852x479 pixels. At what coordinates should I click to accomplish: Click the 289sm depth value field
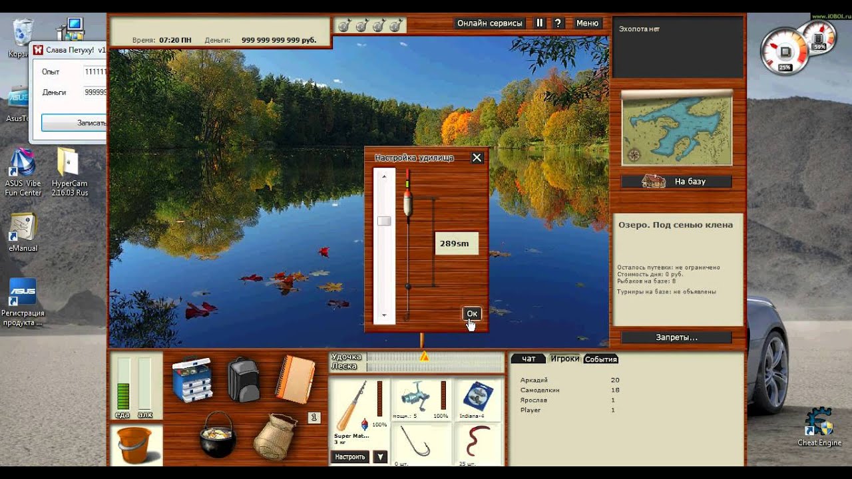(456, 243)
